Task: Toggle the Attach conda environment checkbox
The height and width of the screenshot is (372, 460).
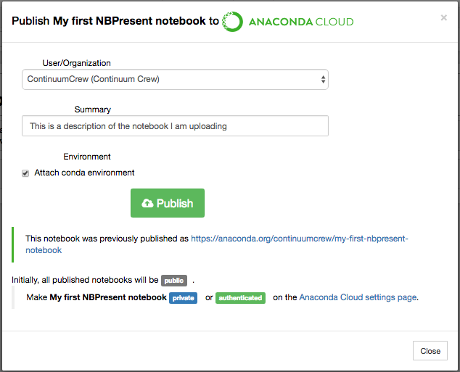Action: point(25,173)
